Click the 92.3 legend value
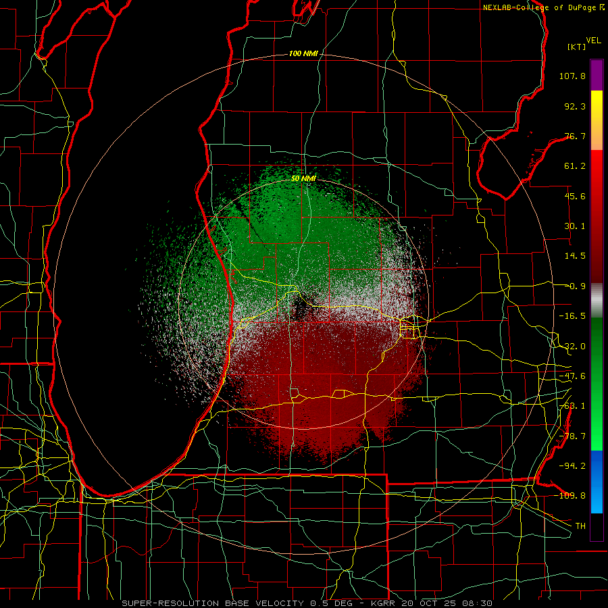The width and height of the screenshot is (608, 608). [x=575, y=106]
